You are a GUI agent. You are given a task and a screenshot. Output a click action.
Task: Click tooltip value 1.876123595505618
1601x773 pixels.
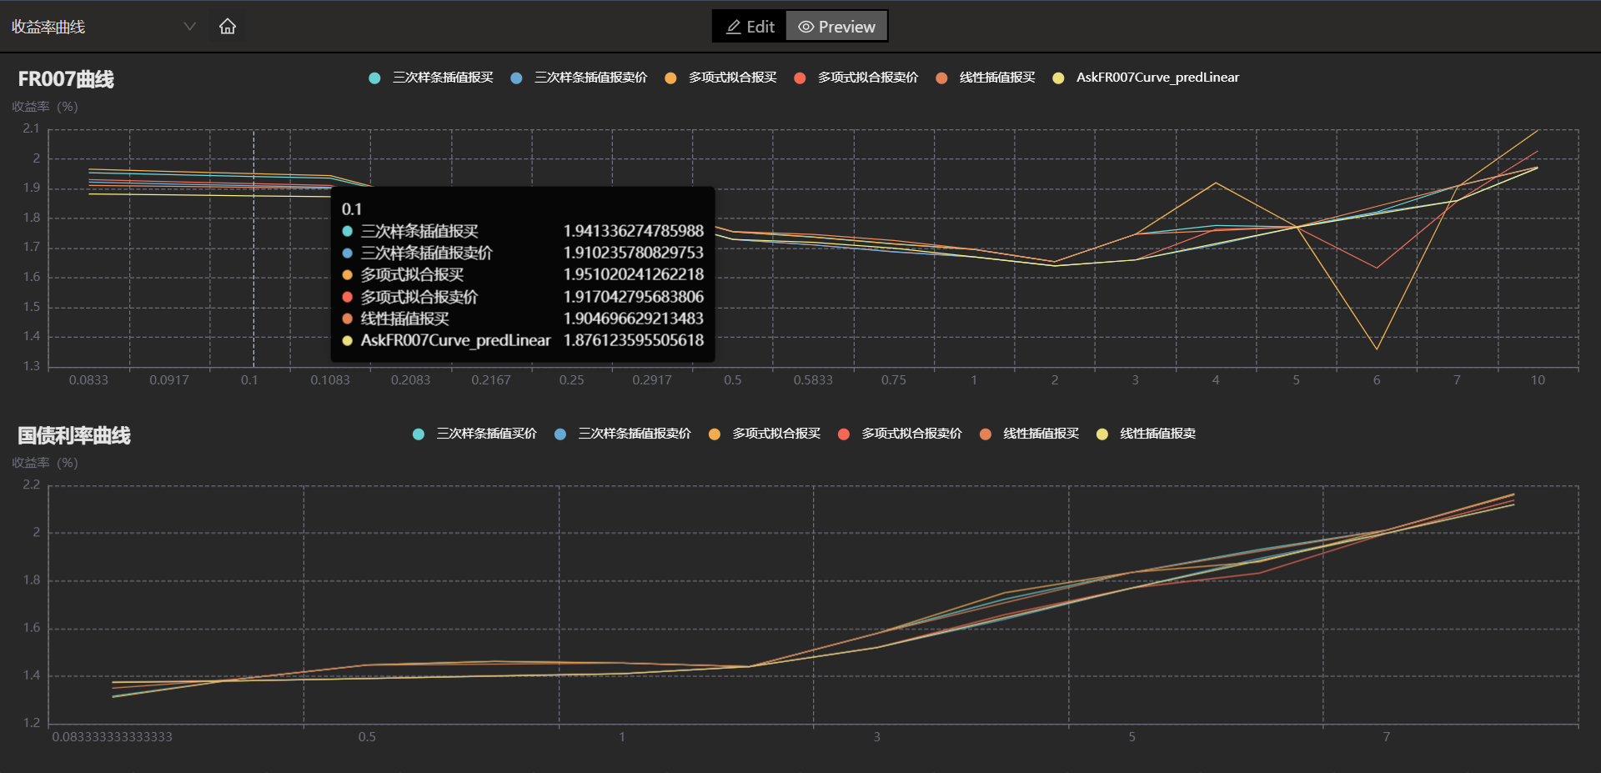point(634,340)
